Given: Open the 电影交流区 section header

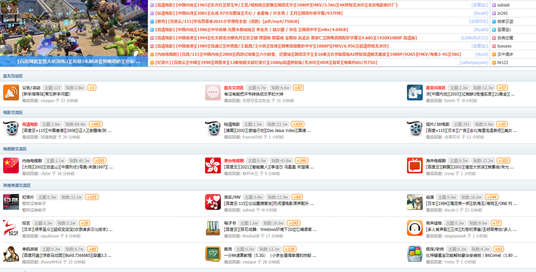Looking at the screenshot, I should (x=13, y=112).
